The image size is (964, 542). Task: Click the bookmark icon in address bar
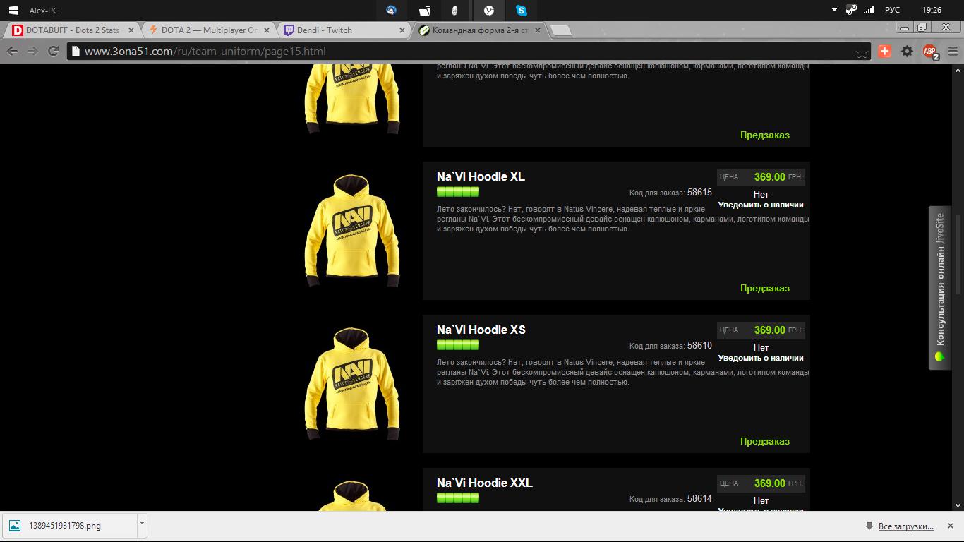click(x=862, y=52)
